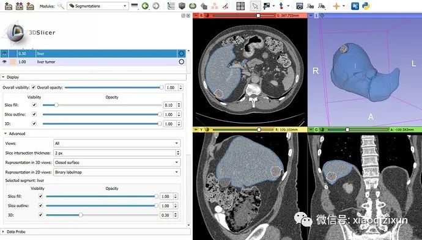
Task: Open the Load DICOM data icon
Action: click(19, 6)
